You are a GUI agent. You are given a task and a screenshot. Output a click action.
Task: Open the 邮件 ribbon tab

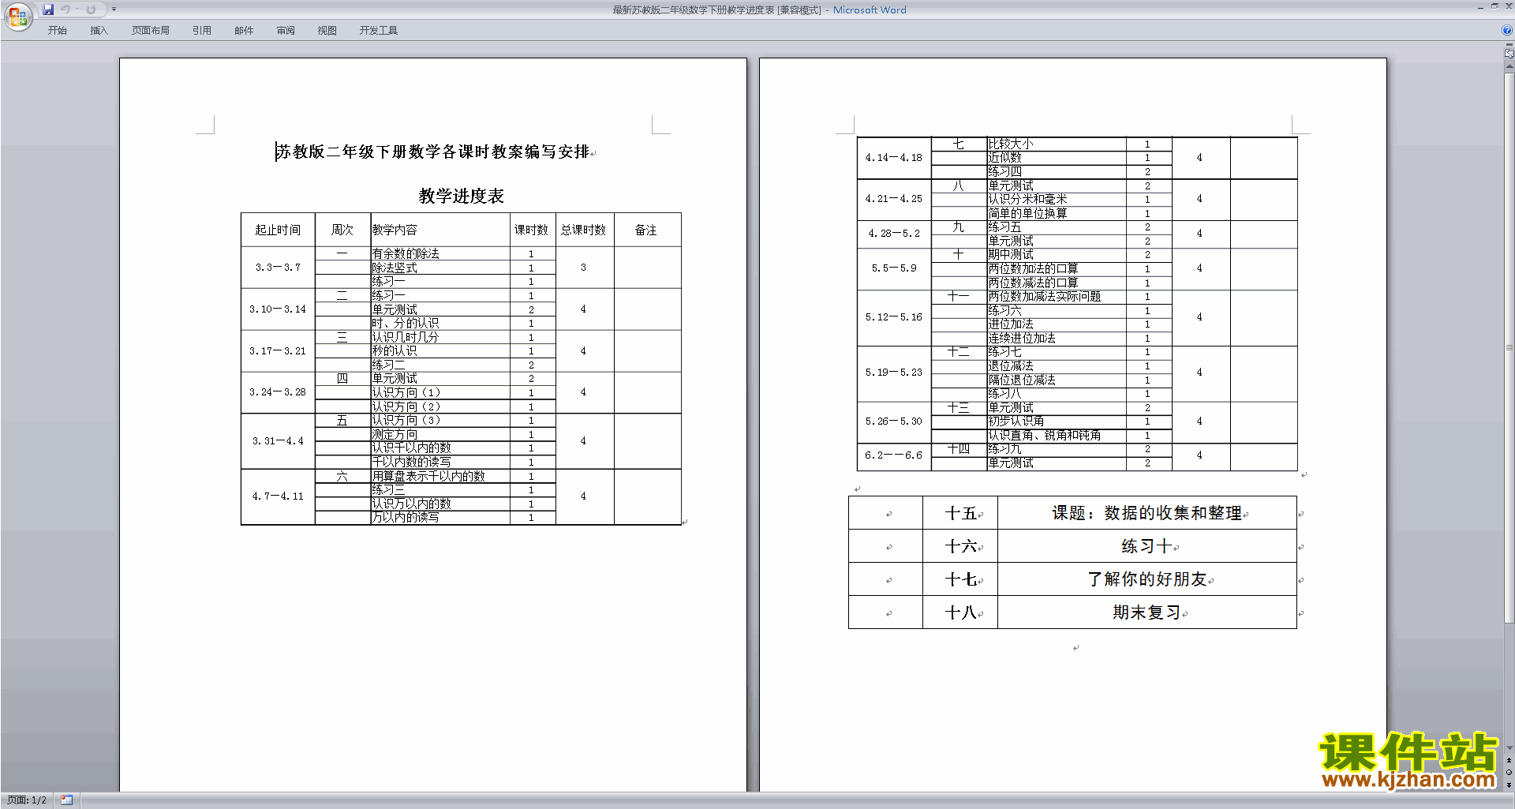[244, 31]
